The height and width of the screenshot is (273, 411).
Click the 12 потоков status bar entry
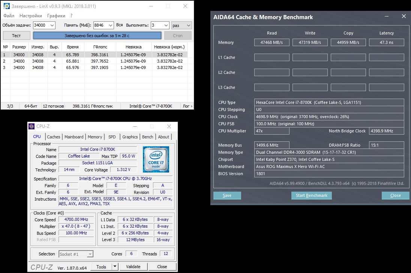pos(53,106)
